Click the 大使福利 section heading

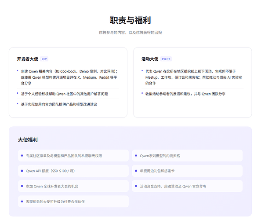pyautogui.click(x=28, y=139)
